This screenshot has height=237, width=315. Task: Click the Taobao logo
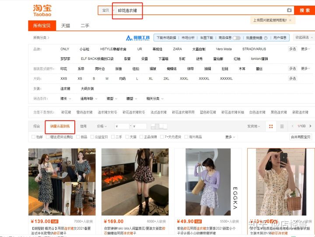click(42, 10)
